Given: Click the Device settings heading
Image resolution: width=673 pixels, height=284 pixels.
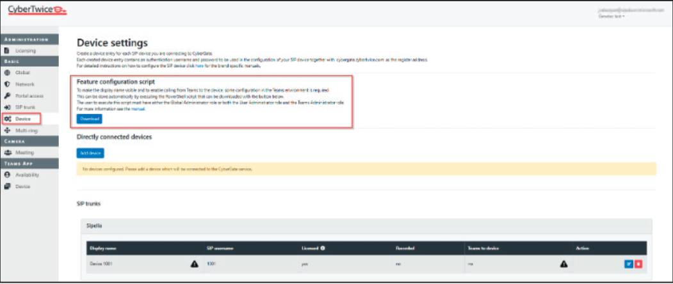Looking at the screenshot, I should point(112,43).
